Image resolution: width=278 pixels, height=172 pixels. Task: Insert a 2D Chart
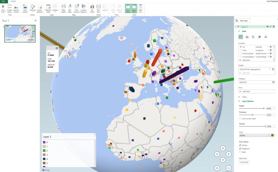tap(92, 7)
